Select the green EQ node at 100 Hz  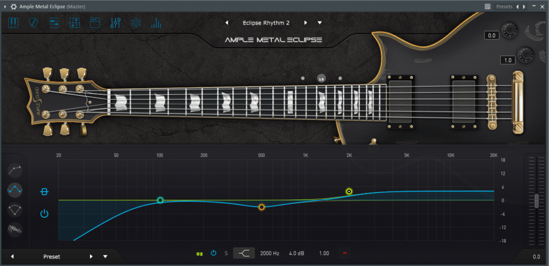pyautogui.click(x=160, y=200)
